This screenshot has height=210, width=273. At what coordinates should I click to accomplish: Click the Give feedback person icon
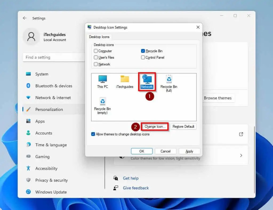tap(116, 188)
